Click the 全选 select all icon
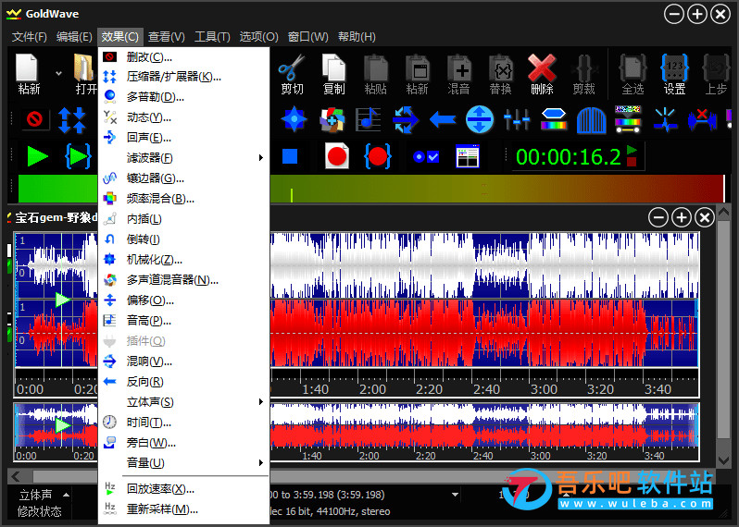This screenshot has width=739, height=527. [x=633, y=73]
